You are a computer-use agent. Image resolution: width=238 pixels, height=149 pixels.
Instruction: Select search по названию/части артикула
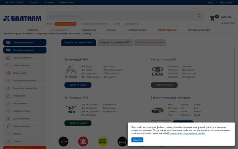(x=95, y=24)
